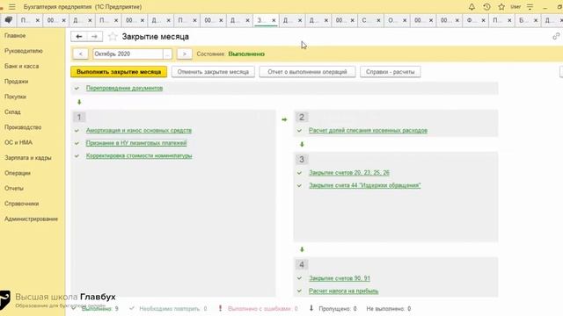Click checkmark beside Перепроведение документов
The image size is (563, 316).
[x=77, y=88]
